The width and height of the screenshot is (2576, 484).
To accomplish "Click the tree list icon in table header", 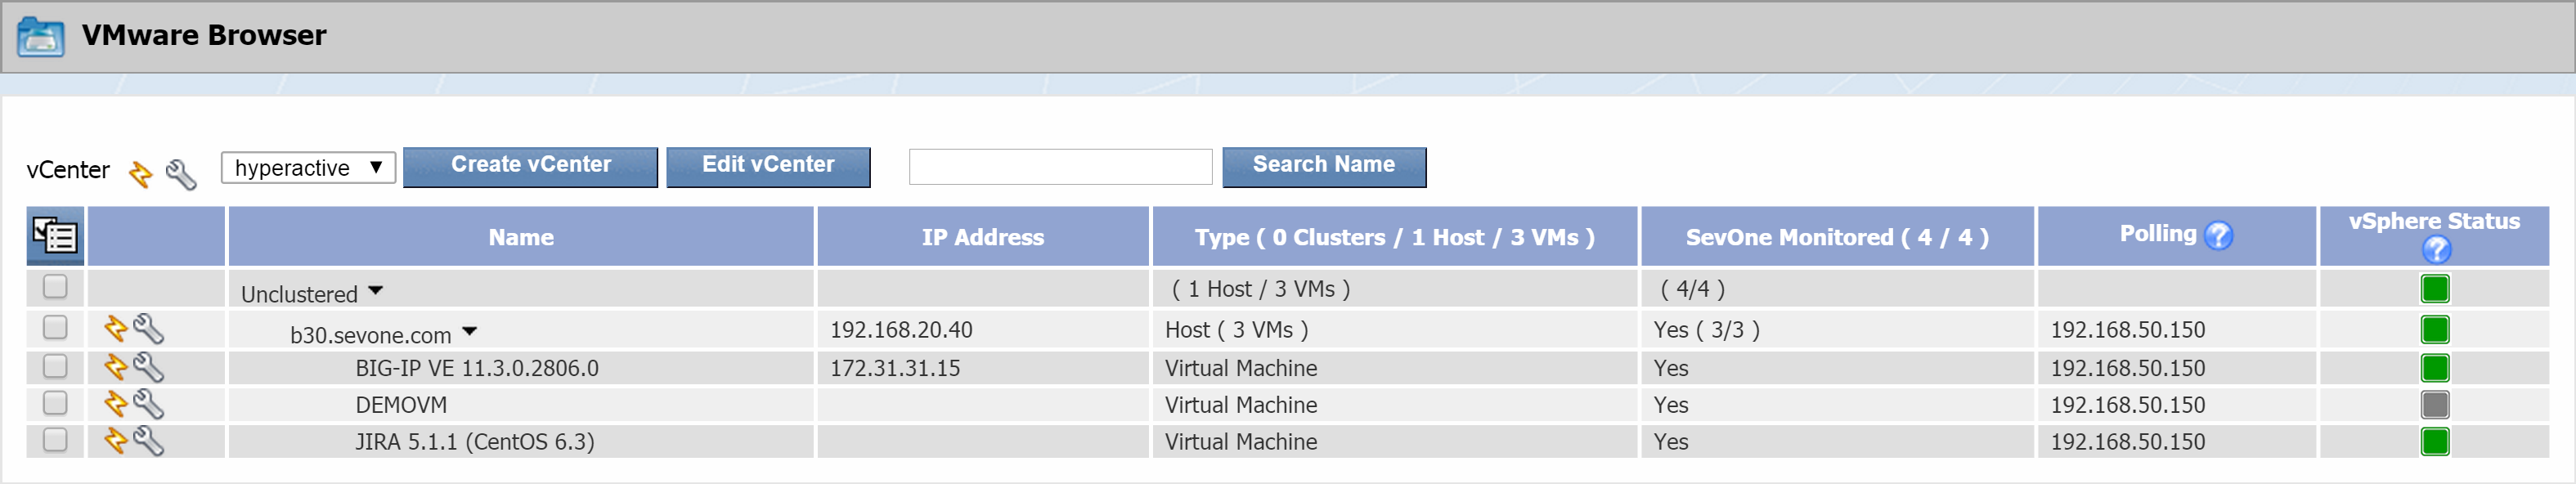I will pos(55,237).
